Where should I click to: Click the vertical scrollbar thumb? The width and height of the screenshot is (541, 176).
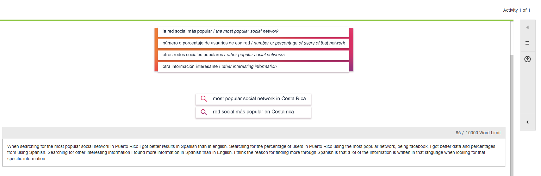pyautogui.click(x=512, y=114)
